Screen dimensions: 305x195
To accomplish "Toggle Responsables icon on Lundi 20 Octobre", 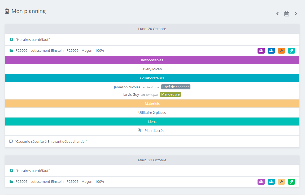I will tap(261, 51).
